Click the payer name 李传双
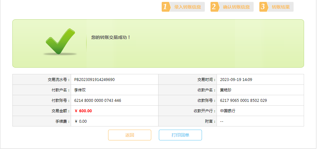318x160 pixels. point(80,90)
